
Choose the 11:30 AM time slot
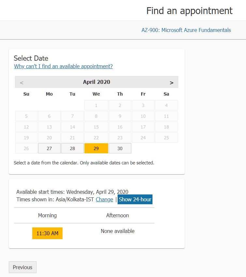point(47,233)
